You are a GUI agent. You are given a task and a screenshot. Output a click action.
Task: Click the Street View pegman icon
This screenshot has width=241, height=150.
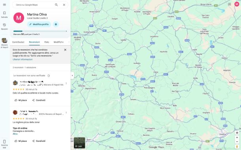click(237, 147)
